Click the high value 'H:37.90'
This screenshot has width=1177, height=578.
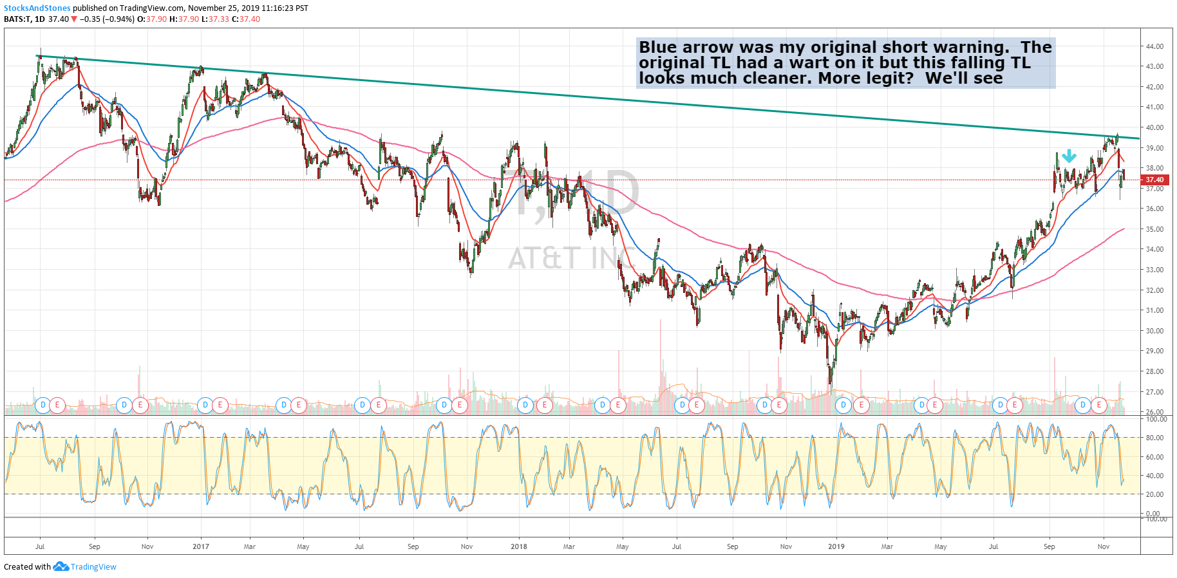tap(184, 19)
